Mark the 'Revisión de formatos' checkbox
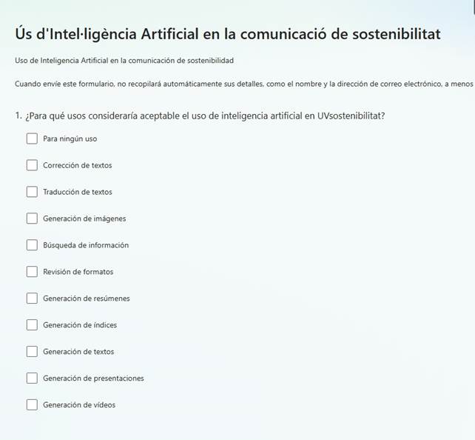Viewport: 475px width, 440px height. pos(32,272)
